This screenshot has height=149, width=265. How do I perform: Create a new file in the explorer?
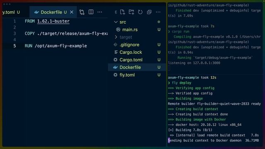[x=123, y=12]
